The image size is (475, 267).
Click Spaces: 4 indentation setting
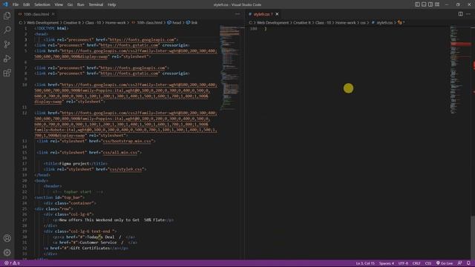click(387, 263)
